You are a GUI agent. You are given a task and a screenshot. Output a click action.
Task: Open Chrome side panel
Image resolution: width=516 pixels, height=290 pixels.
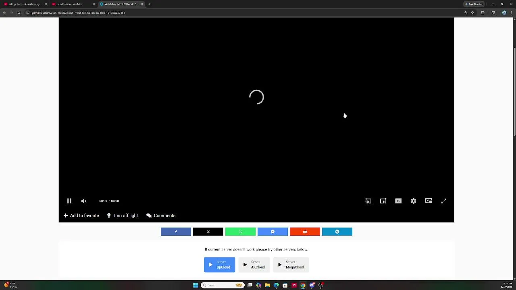(493, 12)
